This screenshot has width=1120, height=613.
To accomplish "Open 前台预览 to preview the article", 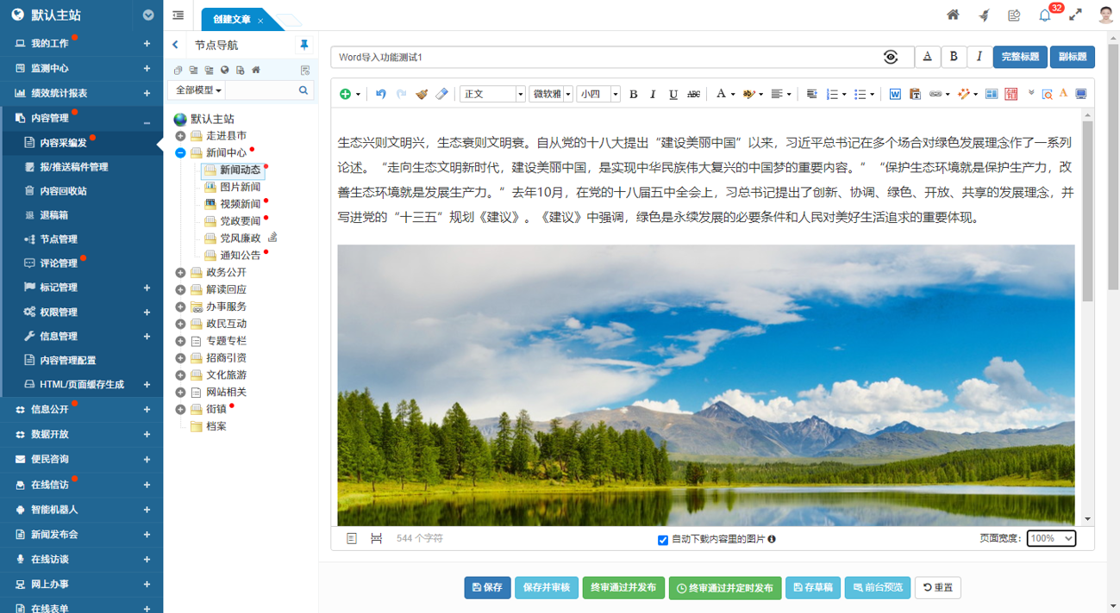I will point(877,588).
